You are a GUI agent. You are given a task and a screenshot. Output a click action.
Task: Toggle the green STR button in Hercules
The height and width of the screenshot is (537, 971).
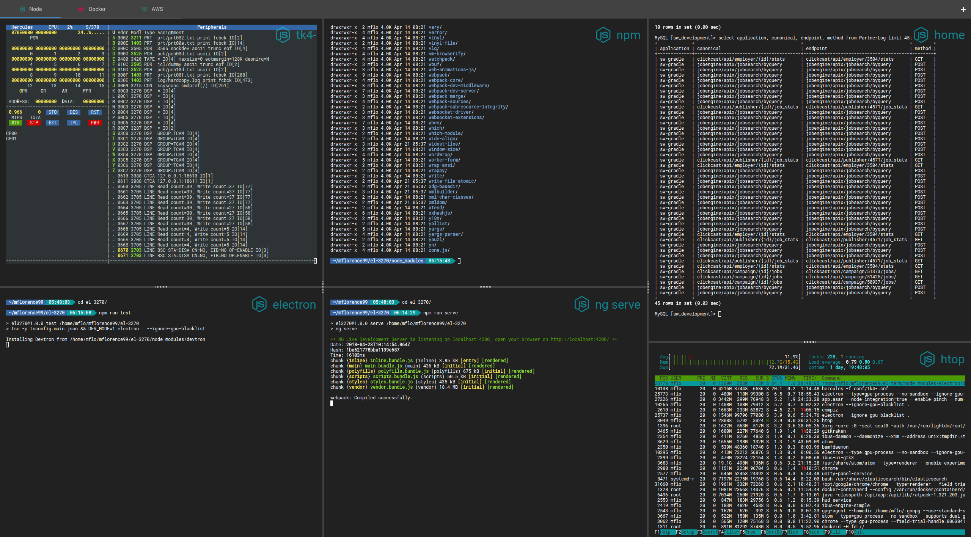(15, 123)
